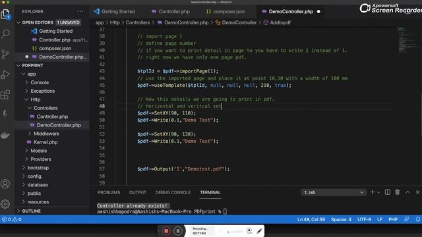This screenshot has height=237, width=422.
Task: Click Ln 48, Col 39 in status bar
Action: click(x=311, y=219)
